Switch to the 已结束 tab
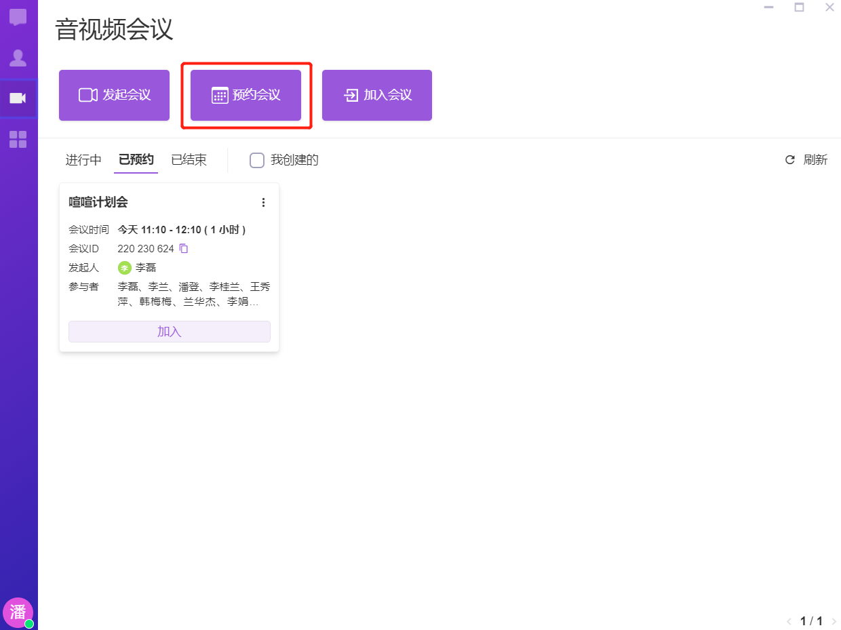The height and width of the screenshot is (630, 841). [189, 160]
